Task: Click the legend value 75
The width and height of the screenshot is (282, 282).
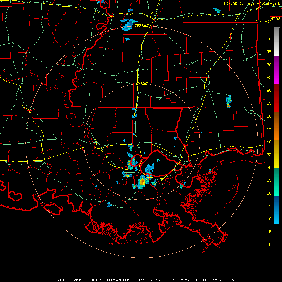Action: tap(269, 52)
